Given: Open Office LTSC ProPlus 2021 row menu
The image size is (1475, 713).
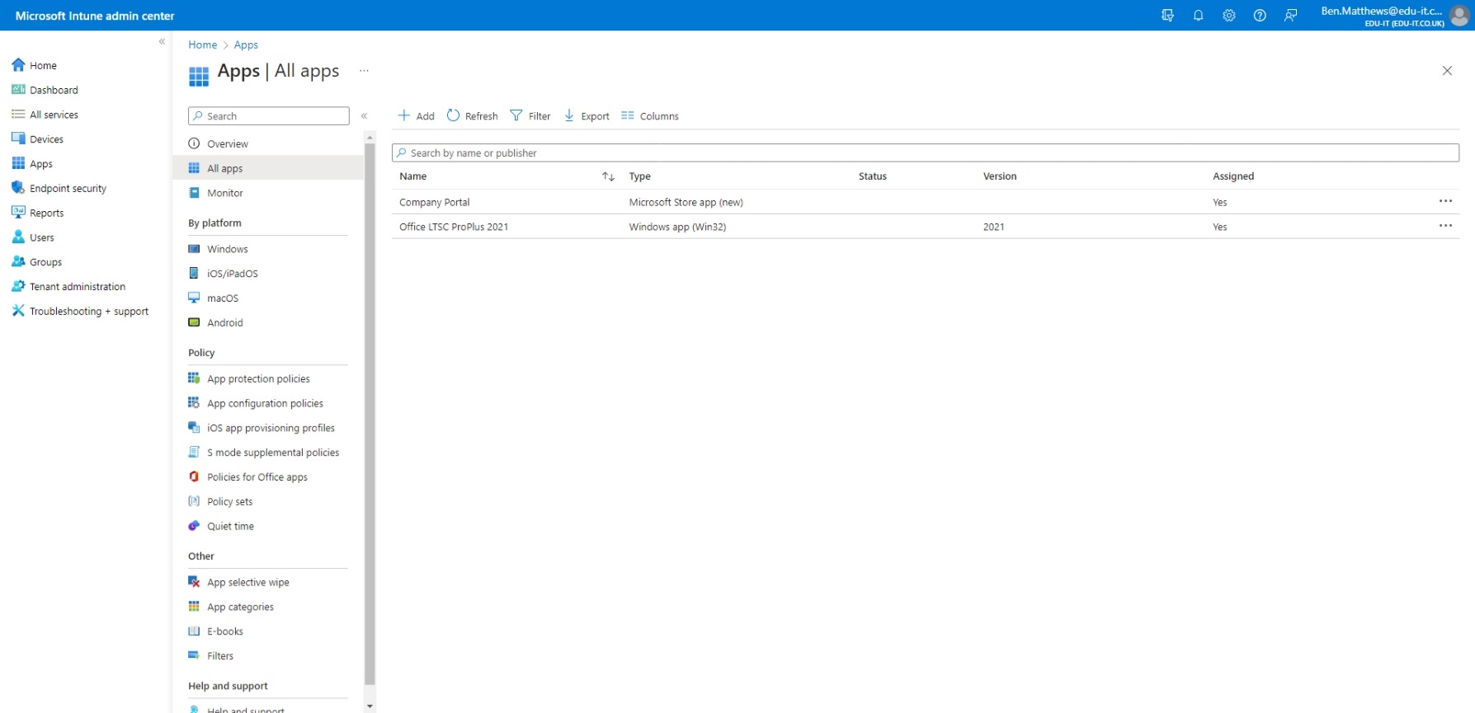Looking at the screenshot, I should tap(1445, 226).
